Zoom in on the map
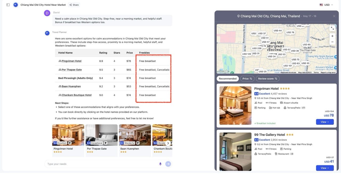 [x=332, y=36]
